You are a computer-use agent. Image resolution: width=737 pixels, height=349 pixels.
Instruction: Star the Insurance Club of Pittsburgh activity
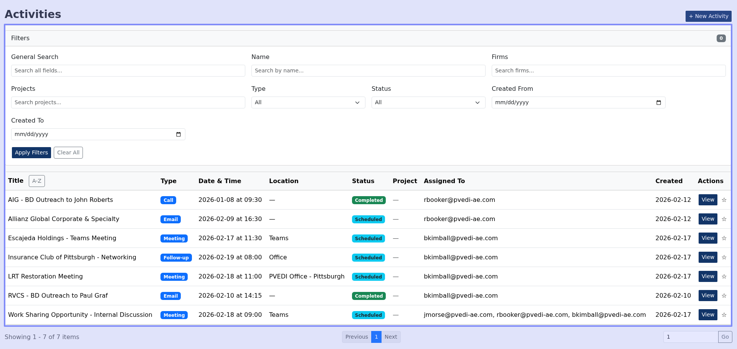coord(724,257)
